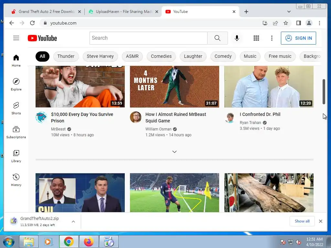Go to Home in the sidebar

tap(16, 61)
